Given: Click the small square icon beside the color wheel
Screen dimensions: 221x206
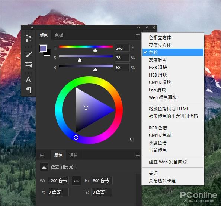Looking at the screenshot, I should tap(132, 140).
